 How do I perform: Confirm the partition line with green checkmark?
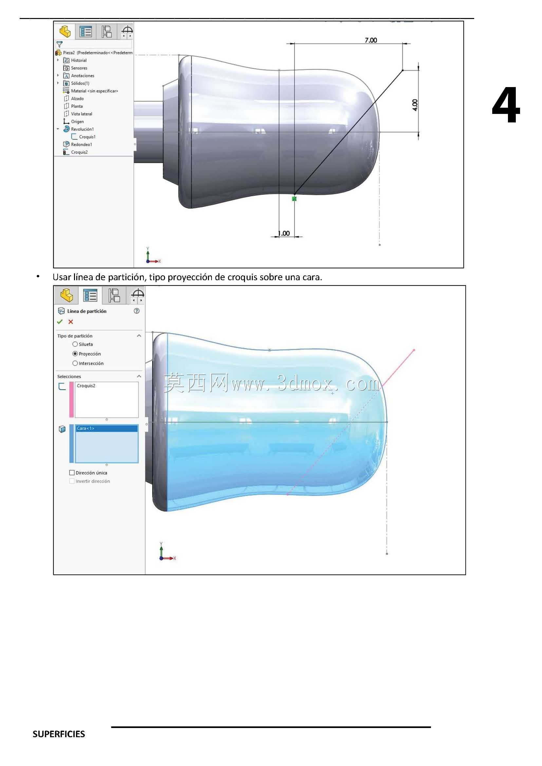pyautogui.click(x=60, y=321)
